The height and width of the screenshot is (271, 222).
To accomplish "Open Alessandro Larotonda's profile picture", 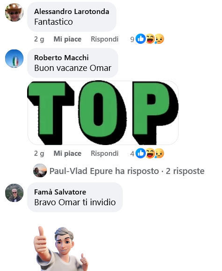I will (14, 12).
